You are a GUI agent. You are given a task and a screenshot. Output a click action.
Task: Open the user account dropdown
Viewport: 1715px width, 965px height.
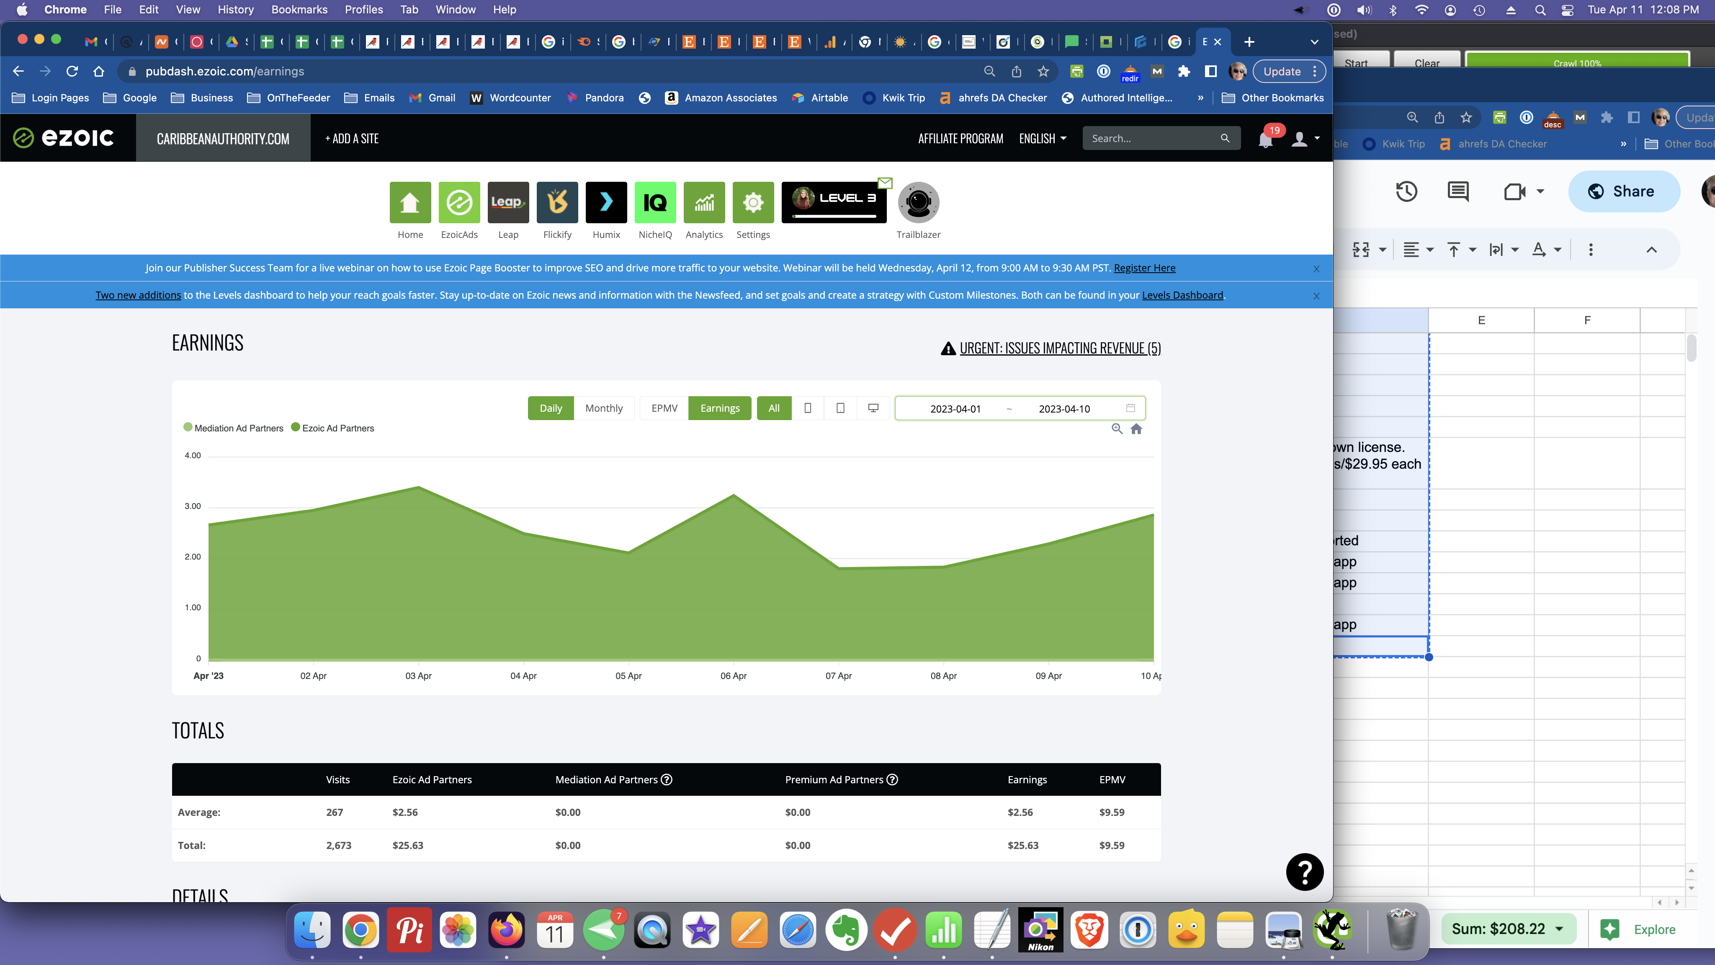pyautogui.click(x=1305, y=139)
